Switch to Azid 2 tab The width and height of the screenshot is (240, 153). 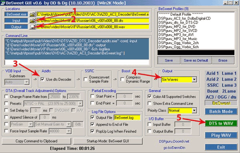coord(213,79)
